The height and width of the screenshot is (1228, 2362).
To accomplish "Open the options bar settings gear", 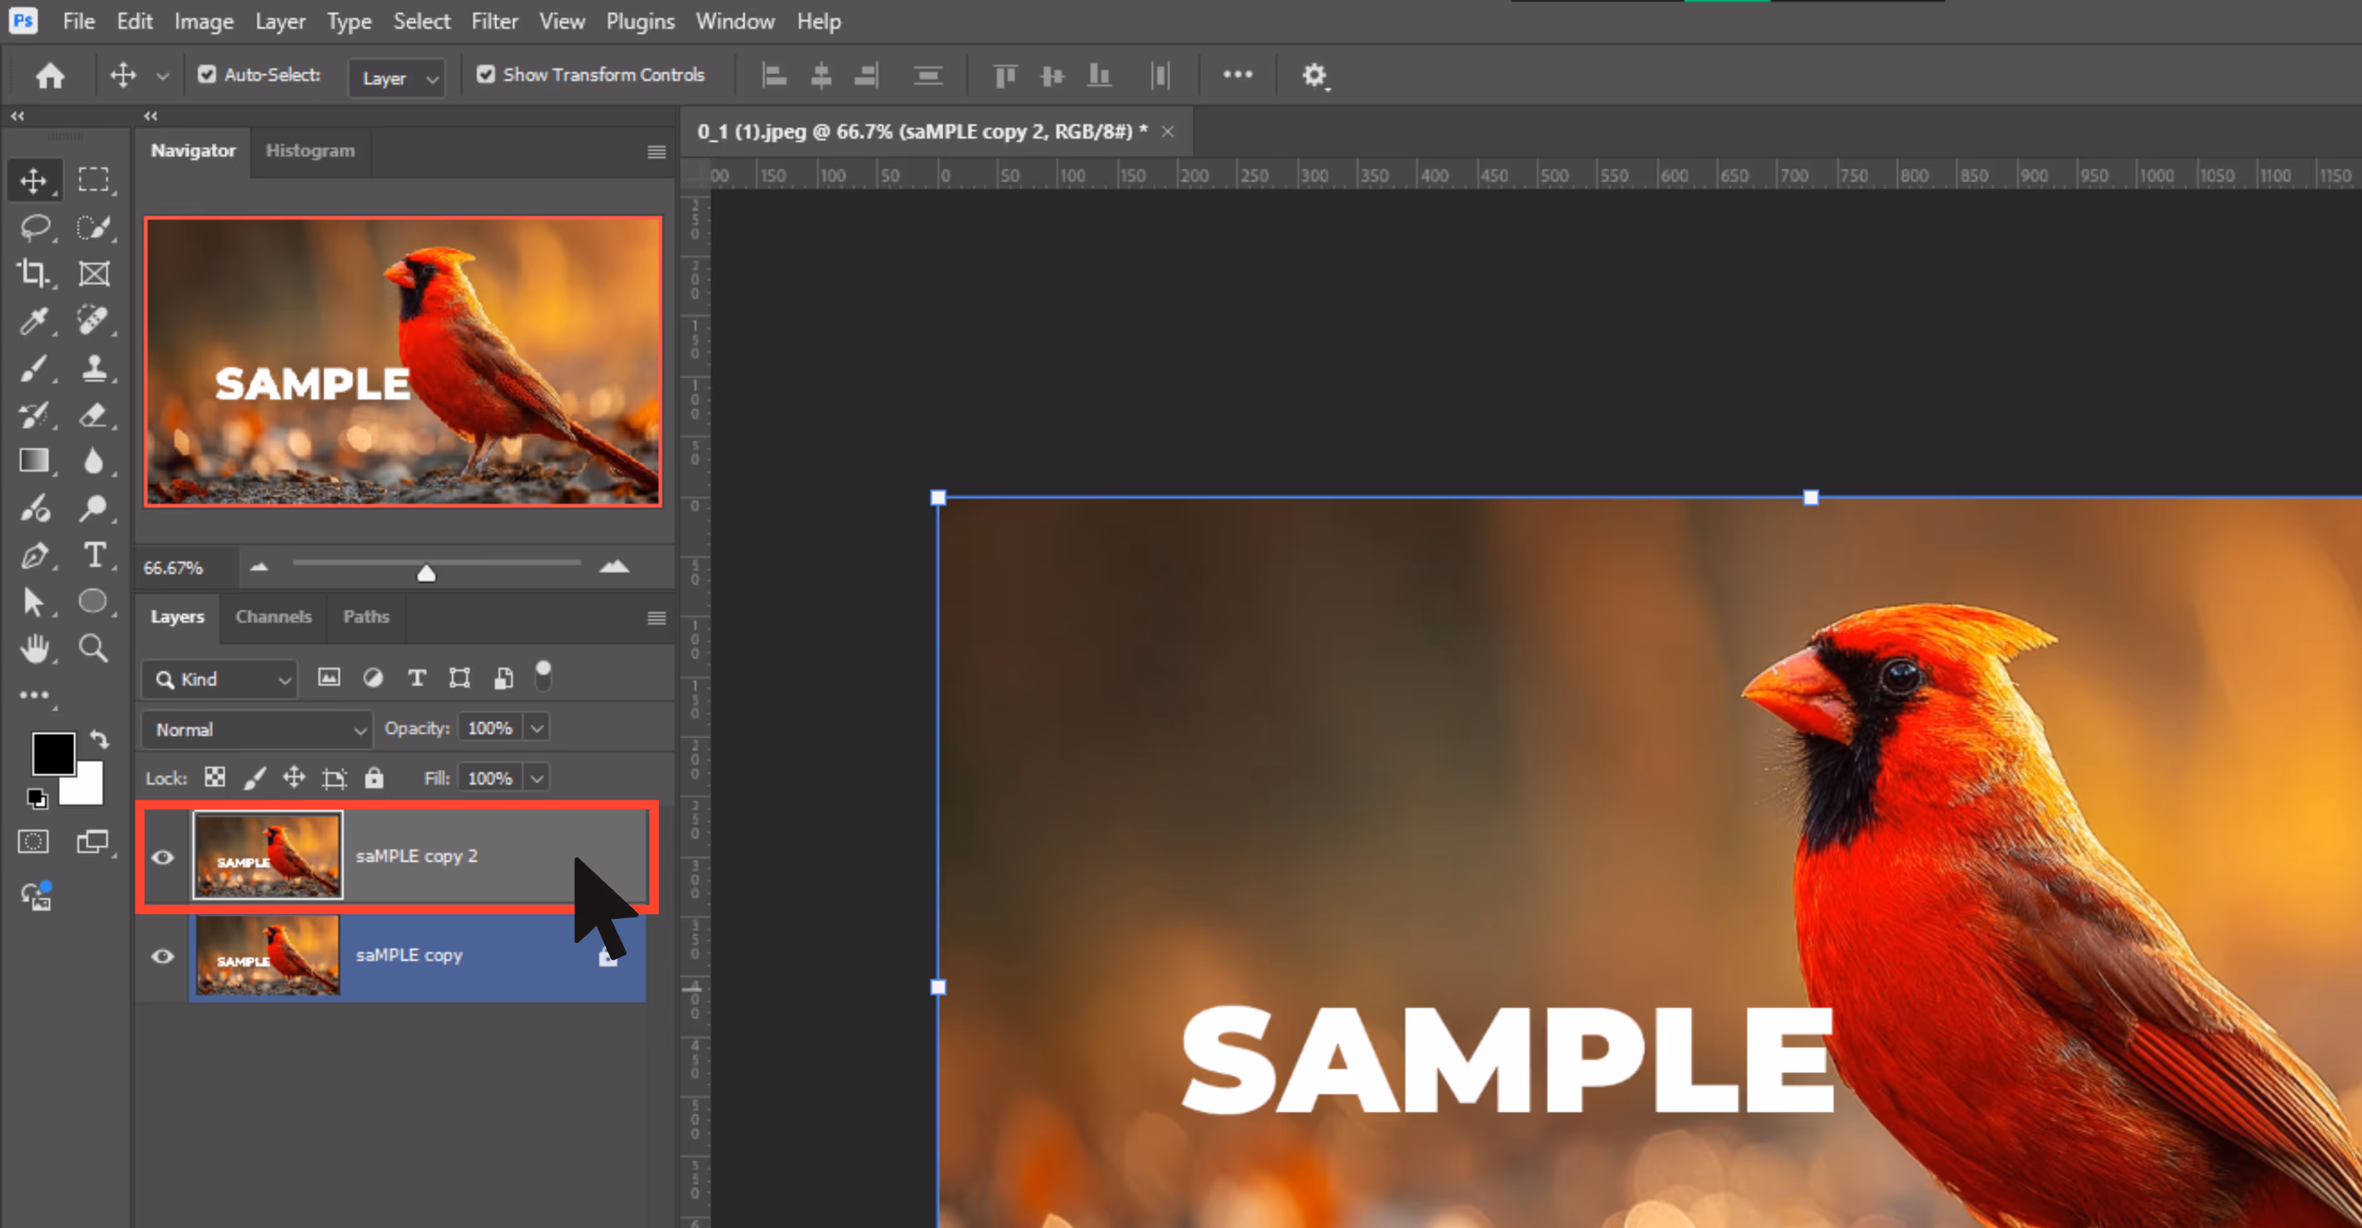I will pos(1315,75).
